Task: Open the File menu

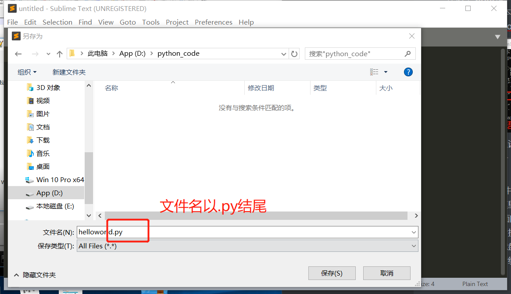Action: [x=12, y=22]
